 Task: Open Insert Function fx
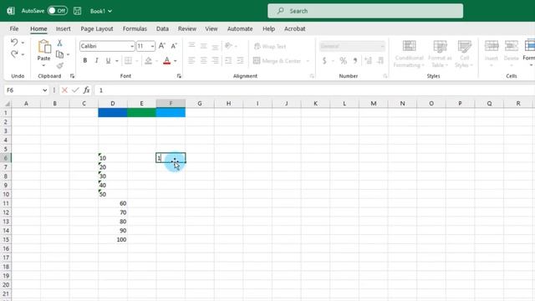(x=87, y=90)
